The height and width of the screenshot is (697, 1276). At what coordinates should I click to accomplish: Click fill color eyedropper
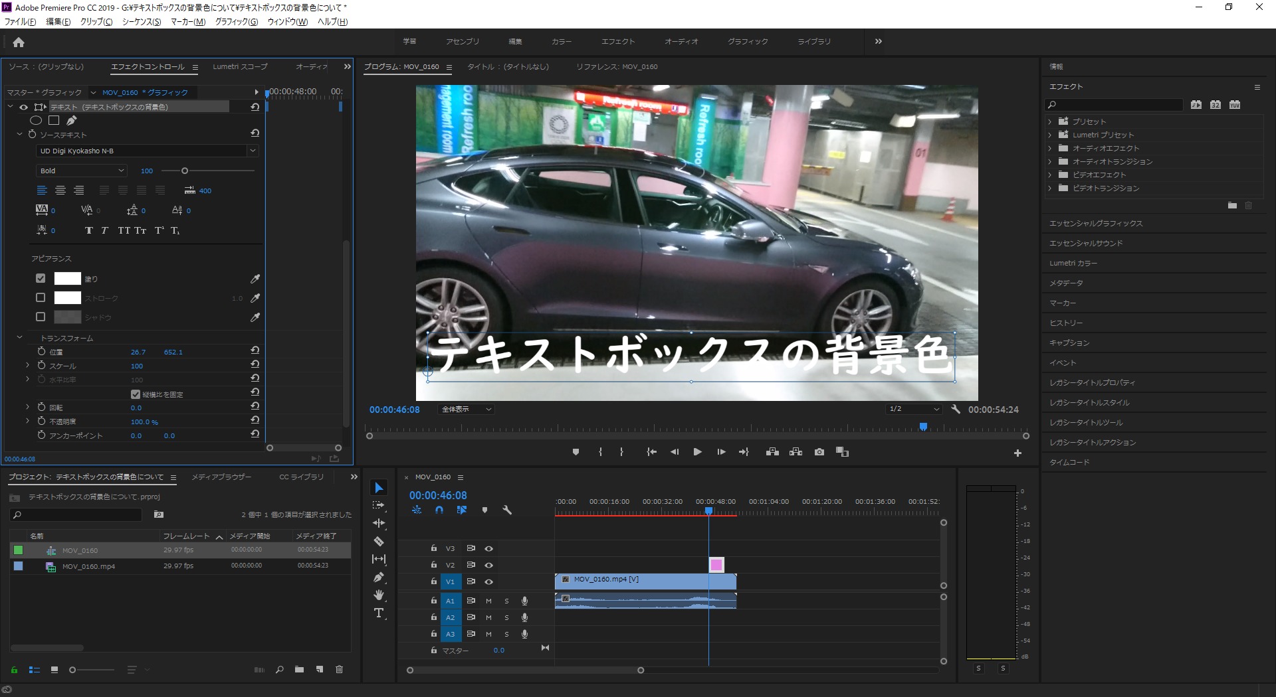tap(255, 279)
